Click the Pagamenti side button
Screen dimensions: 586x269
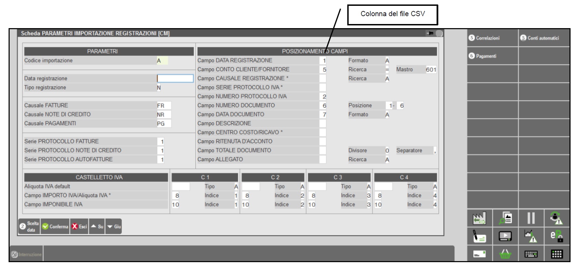click(492, 56)
